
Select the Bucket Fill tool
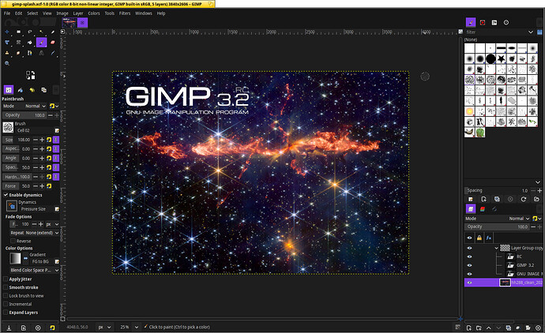tap(30, 43)
